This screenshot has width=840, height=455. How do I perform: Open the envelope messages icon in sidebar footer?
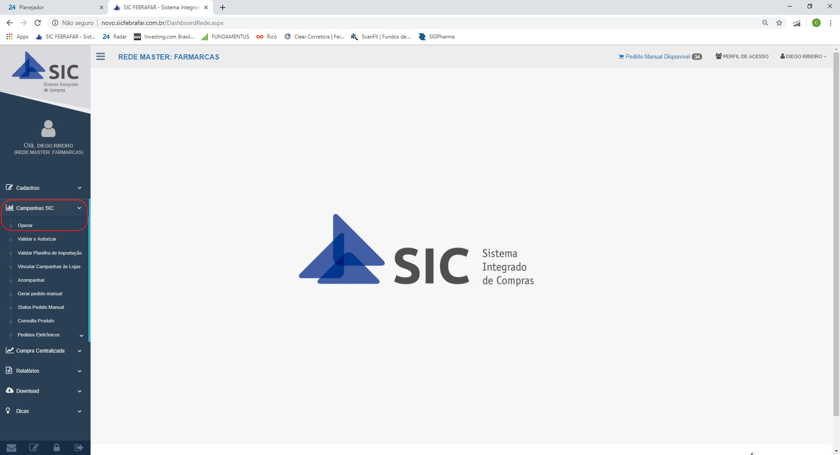[x=11, y=448]
